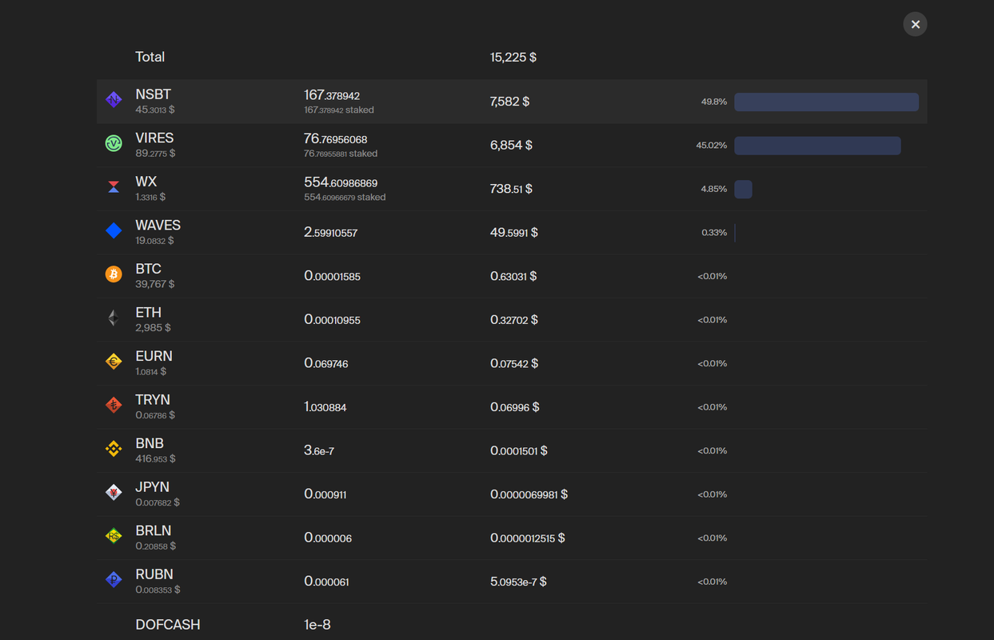Select the BRLN token name
994x640 pixels.
click(154, 530)
